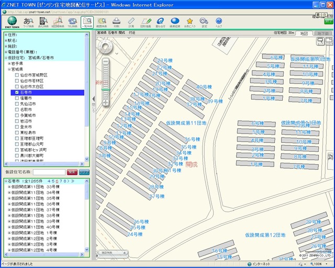This screenshot has width=335, height=268.
Task: Open the settings gears icon
Action: [204, 22]
